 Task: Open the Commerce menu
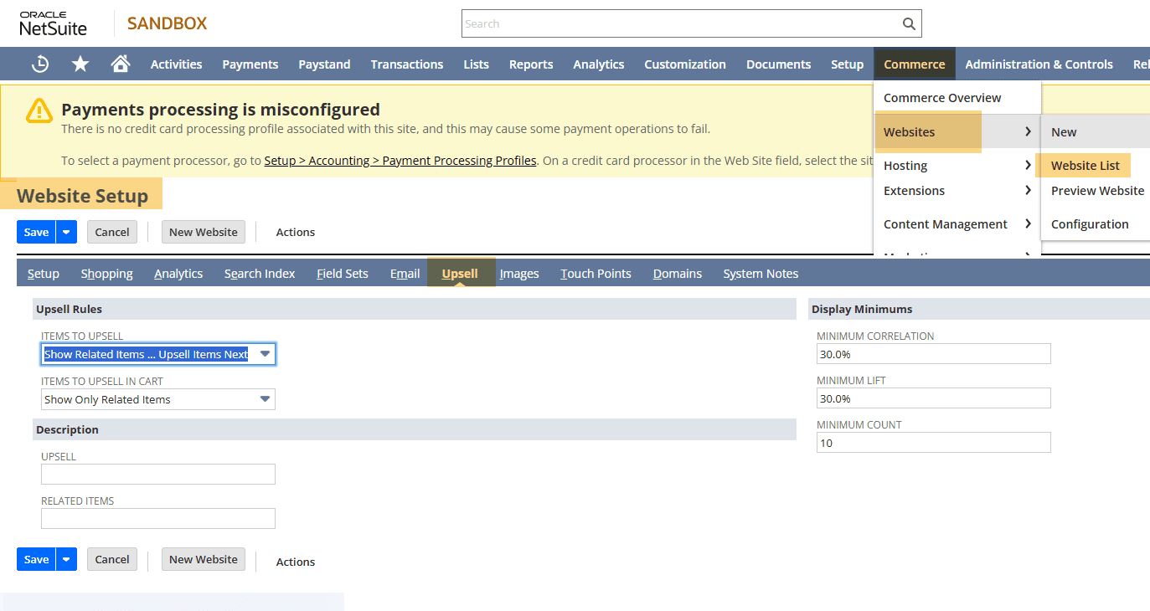click(x=914, y=64)
